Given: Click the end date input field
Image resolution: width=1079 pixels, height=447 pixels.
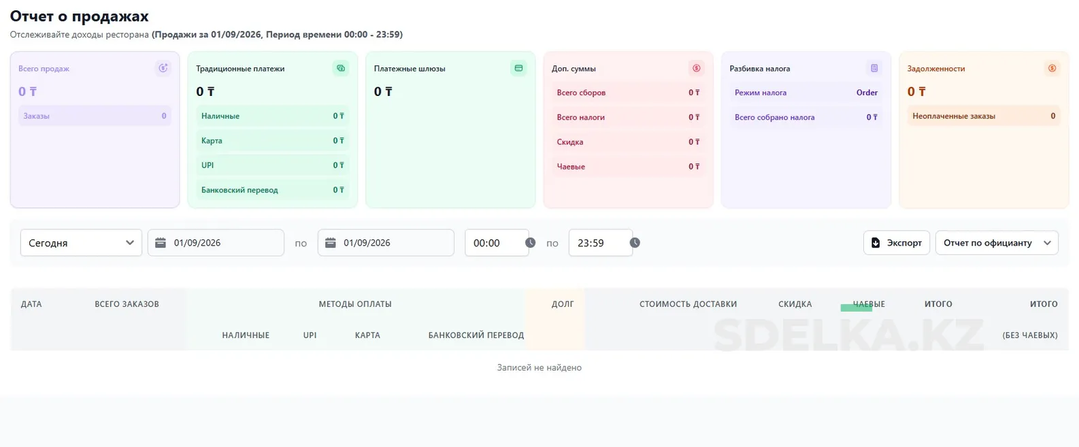Looking at the screenshot, I should click(395, 243).
